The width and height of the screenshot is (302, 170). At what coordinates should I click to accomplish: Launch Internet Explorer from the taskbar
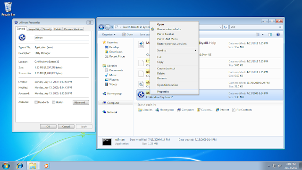tap(20, 166)
